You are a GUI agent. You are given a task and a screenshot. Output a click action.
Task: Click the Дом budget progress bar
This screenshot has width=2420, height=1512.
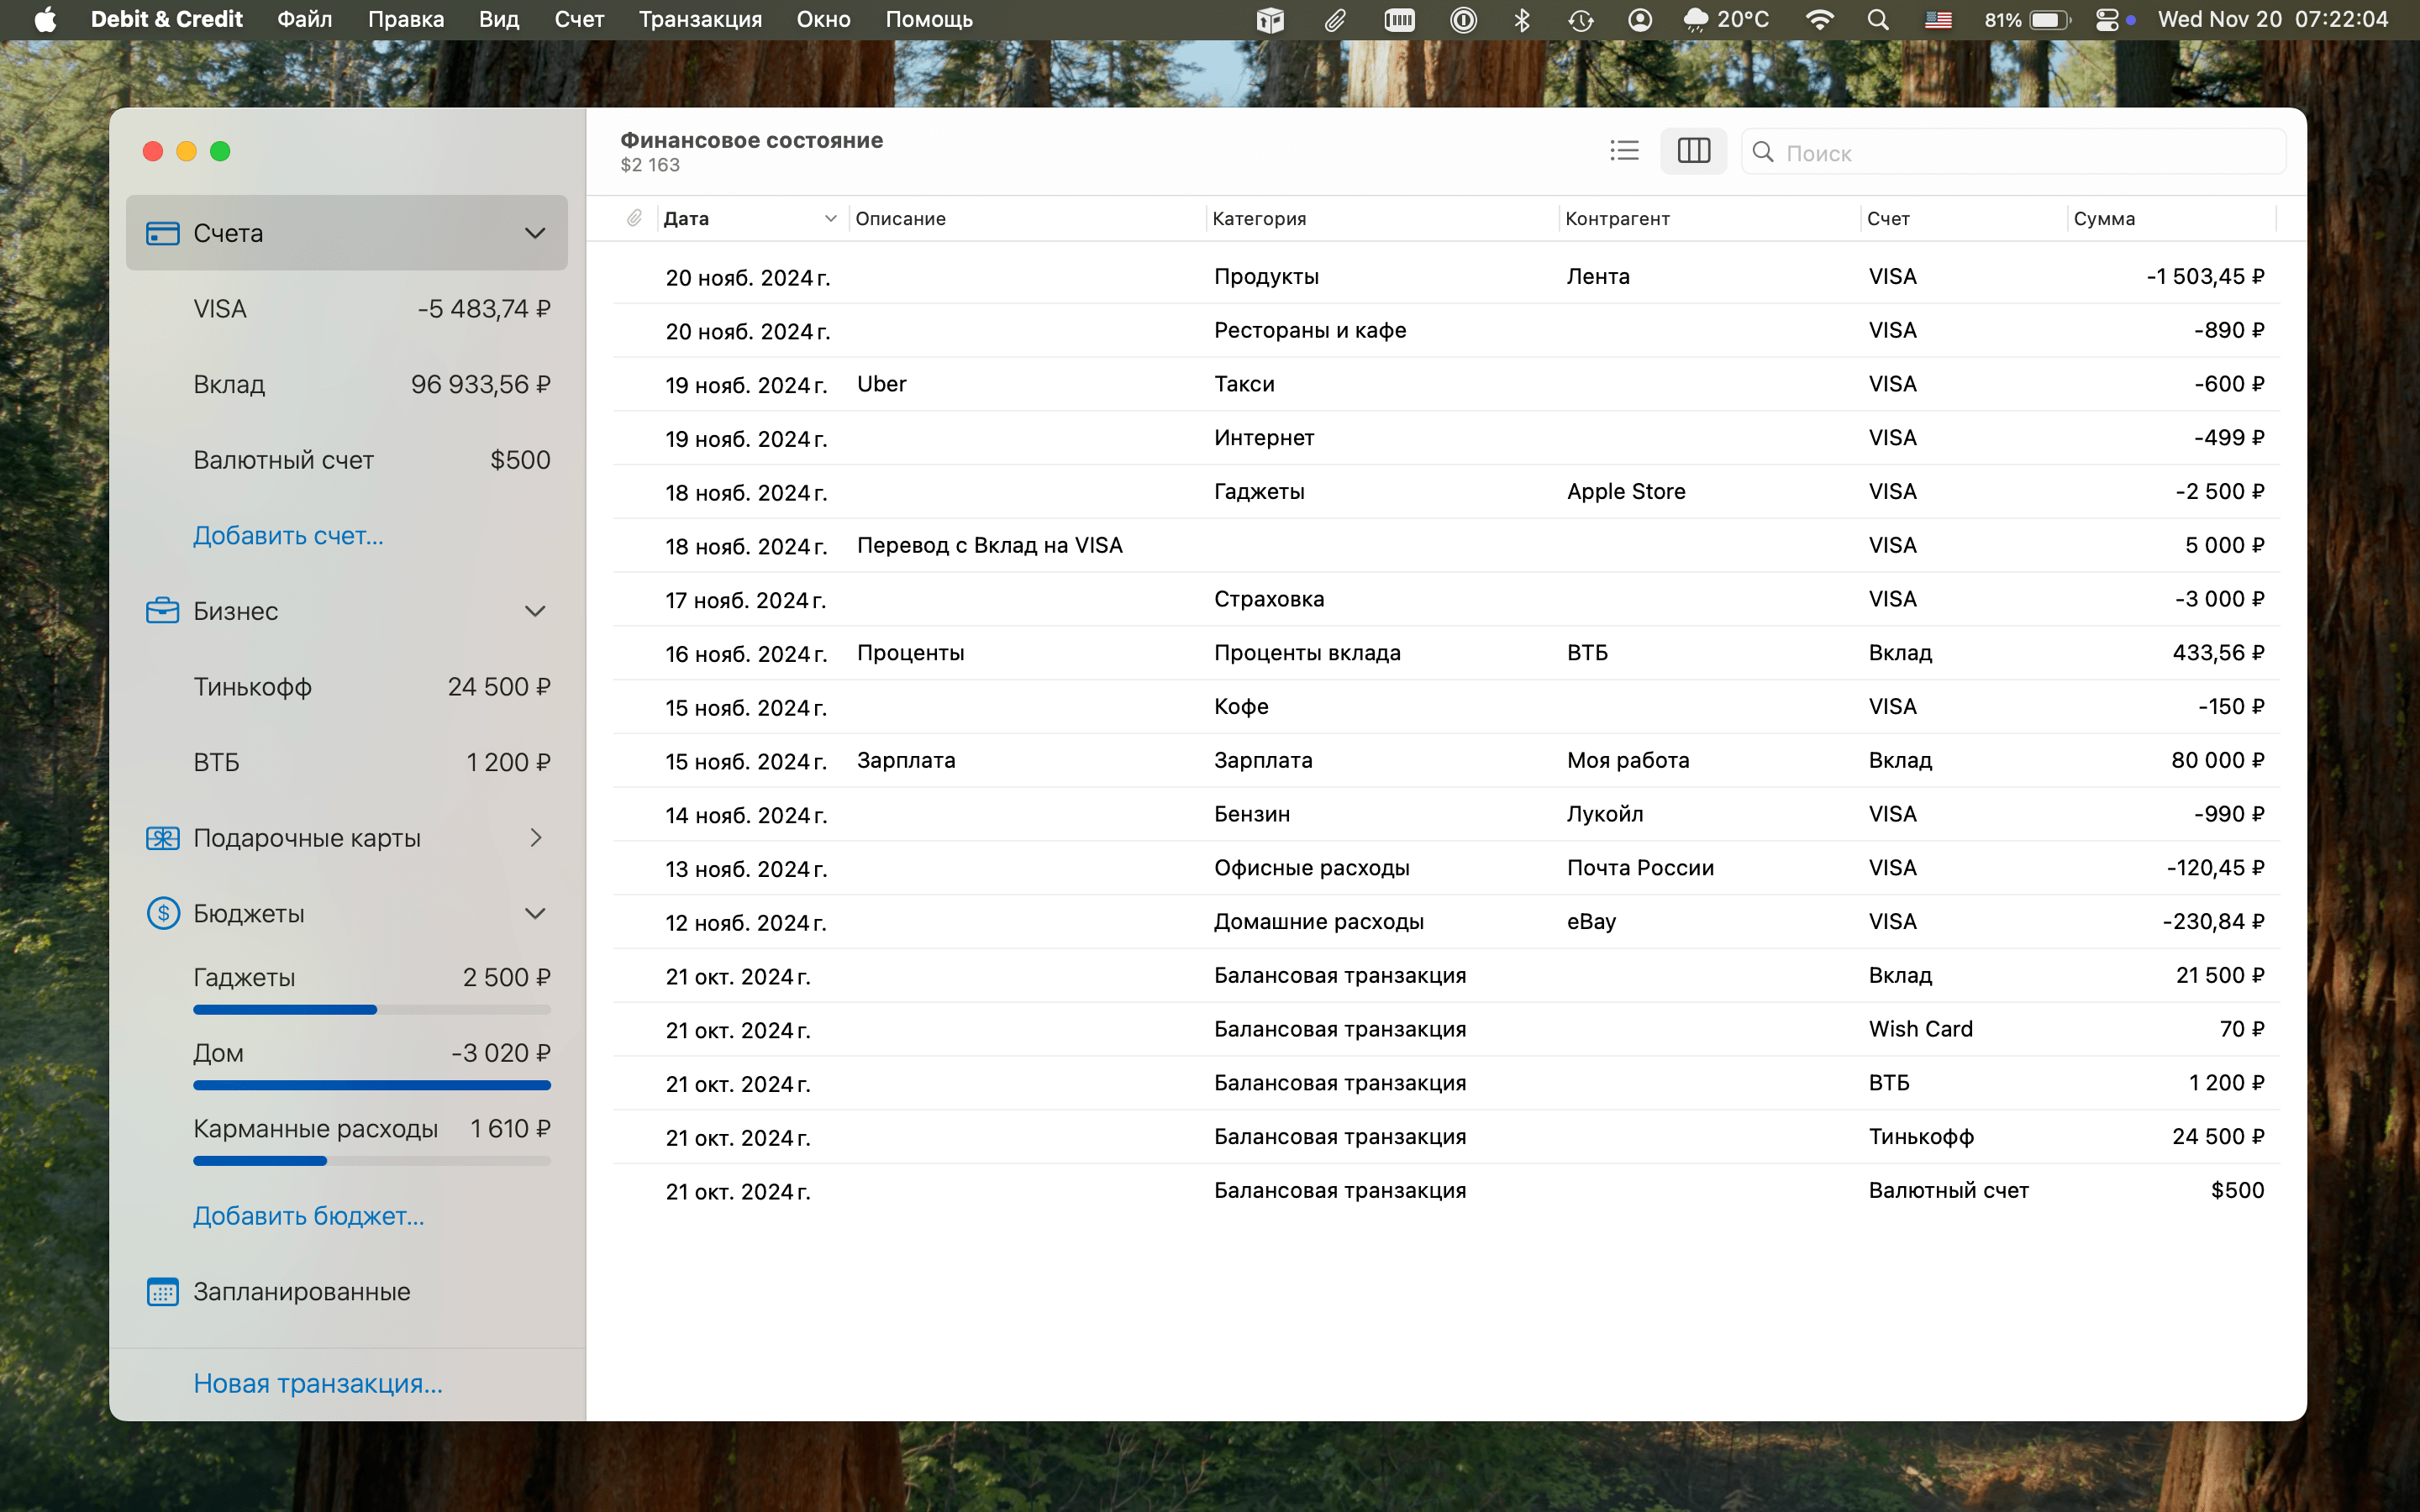click(x=371, y=1085)
